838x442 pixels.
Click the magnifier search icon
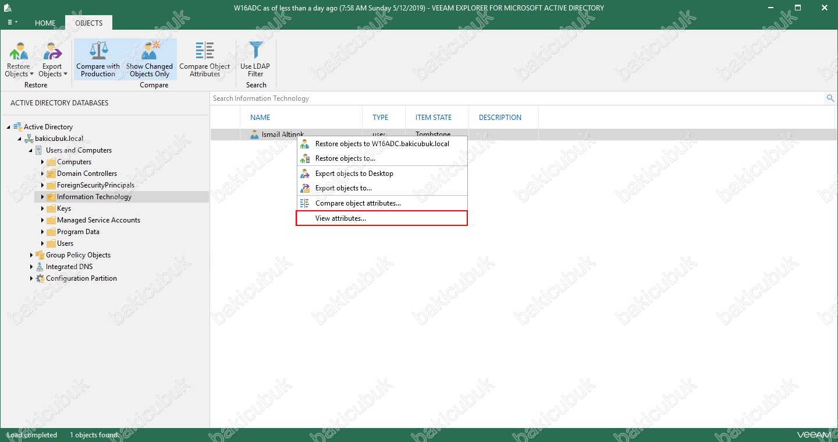830,98
